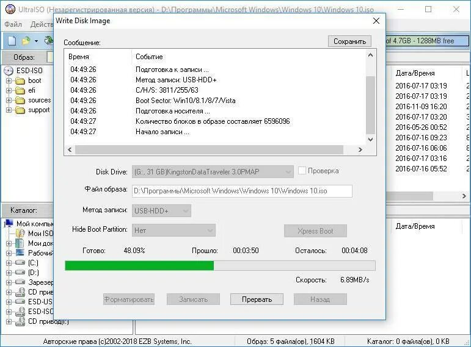
Task: Click the main window file list right scroll arrow
Action: pos(464,196)
